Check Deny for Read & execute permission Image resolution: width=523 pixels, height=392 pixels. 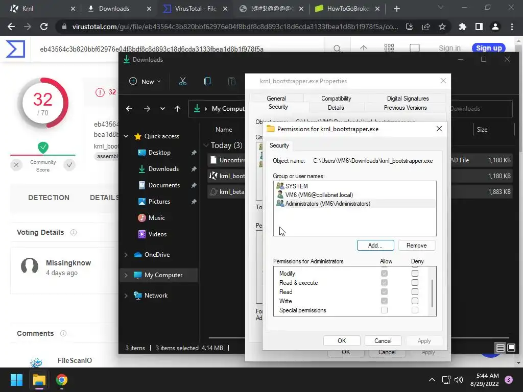click(x=415, y=283)
